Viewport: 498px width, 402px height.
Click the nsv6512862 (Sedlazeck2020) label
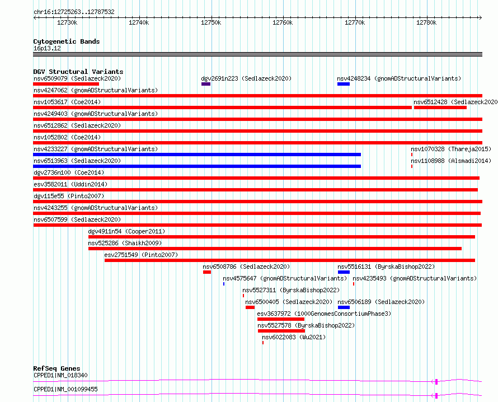pyautogui.click(x=77, y=125)
